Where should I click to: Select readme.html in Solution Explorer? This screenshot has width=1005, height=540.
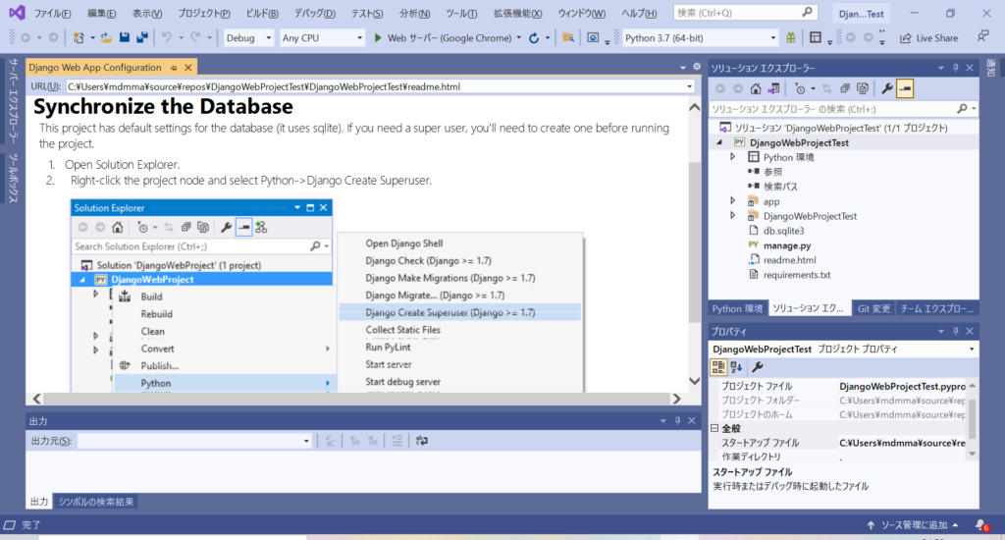tap(789, 260)
